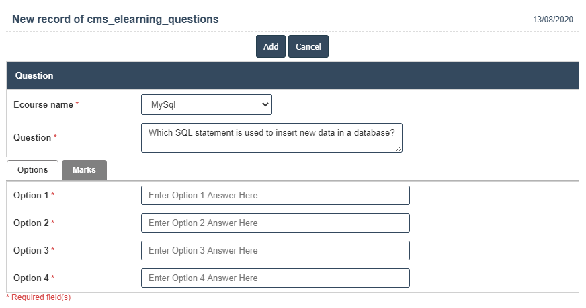Screen dimensions: 586x308
Task: Click into the Option 4 answer field
Action: click(x=275, y=278)
